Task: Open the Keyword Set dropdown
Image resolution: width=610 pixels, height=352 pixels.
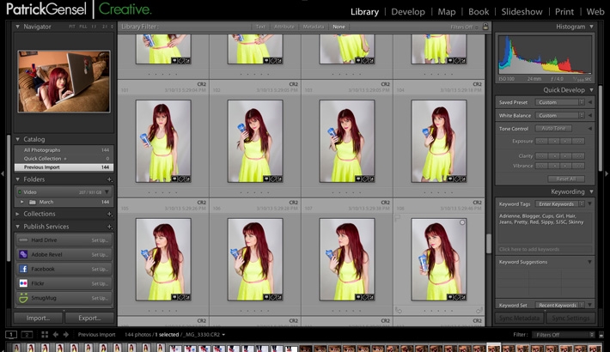Action: pos(560,306)
